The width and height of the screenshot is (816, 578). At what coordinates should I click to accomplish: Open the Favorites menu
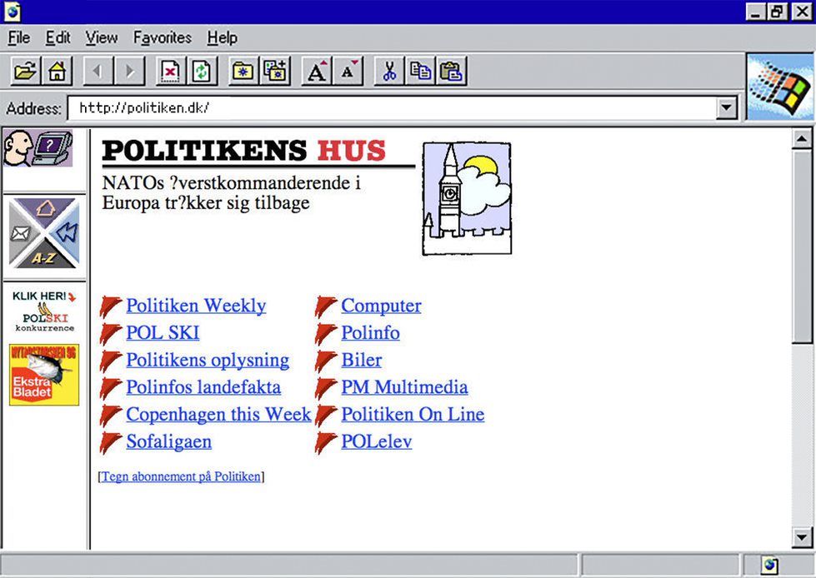click(163, 38)
